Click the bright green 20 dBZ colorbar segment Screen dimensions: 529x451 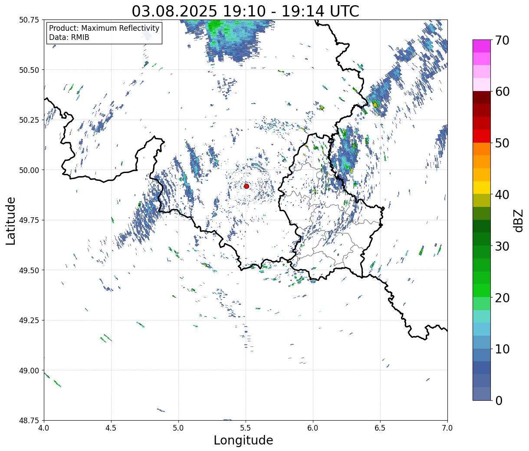482,291
